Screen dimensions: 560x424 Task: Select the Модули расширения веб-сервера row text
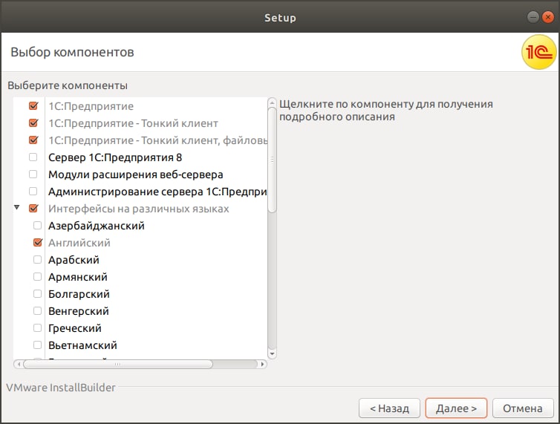(x=136, y=175)
